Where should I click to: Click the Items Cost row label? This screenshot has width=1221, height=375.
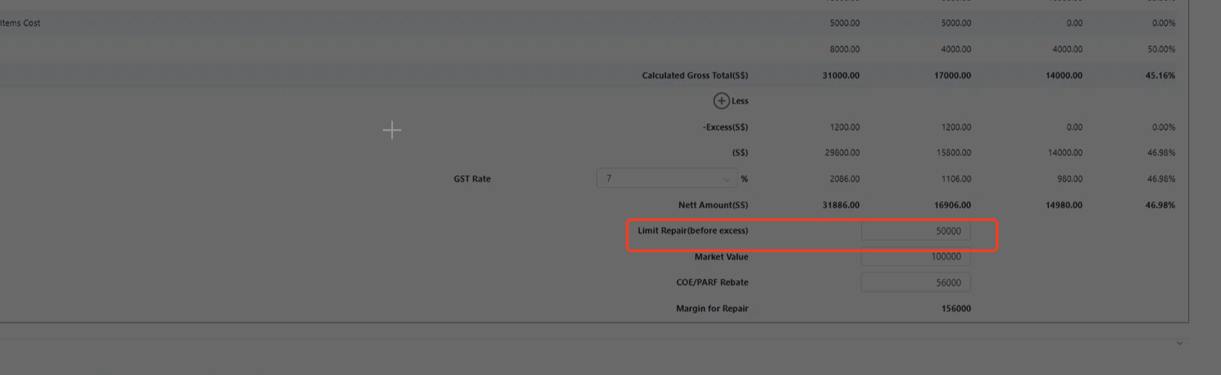tap(21, 23)
